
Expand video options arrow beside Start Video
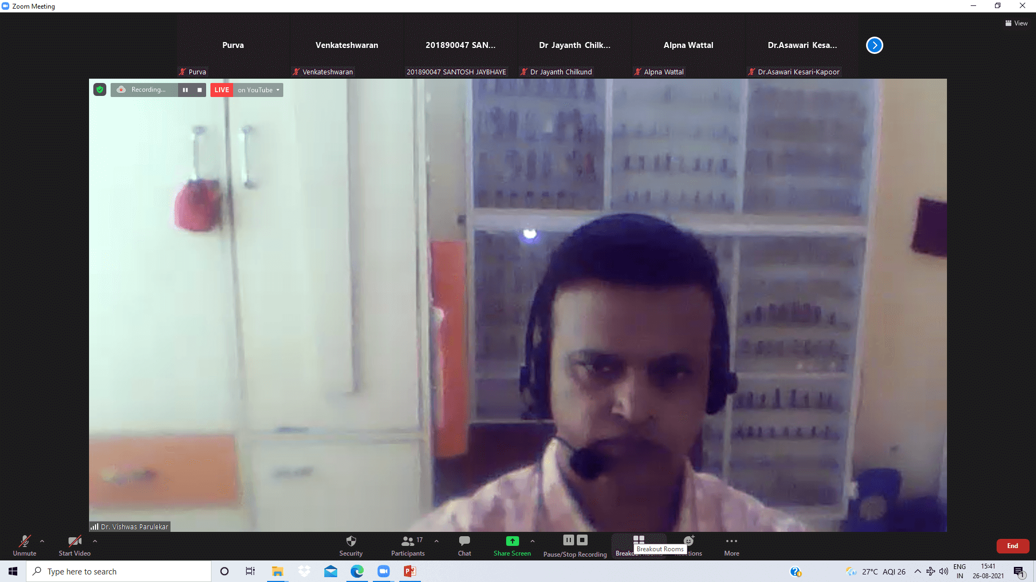coord(95,541)
